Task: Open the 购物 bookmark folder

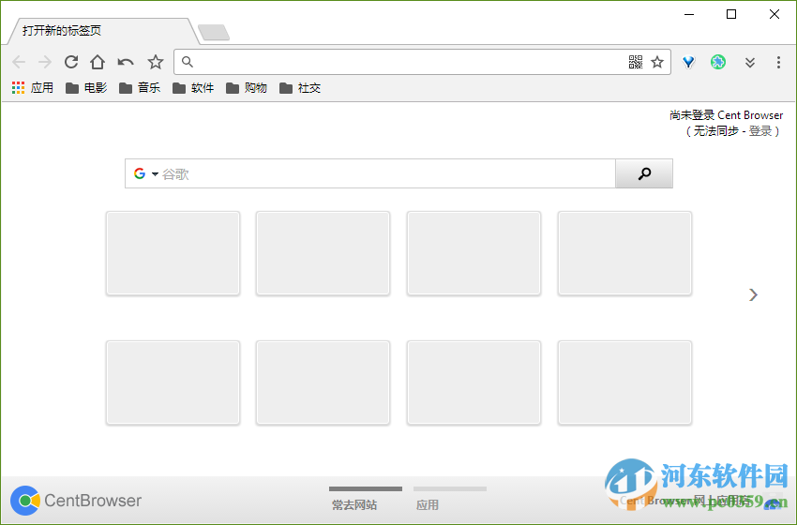Action: coord(247,88)
